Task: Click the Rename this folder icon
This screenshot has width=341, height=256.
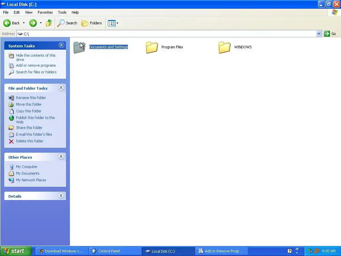Action: [x=11, y=98]
